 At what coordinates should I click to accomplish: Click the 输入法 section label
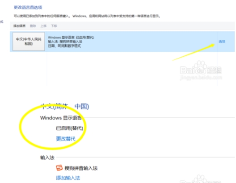(x=47, y=158)
